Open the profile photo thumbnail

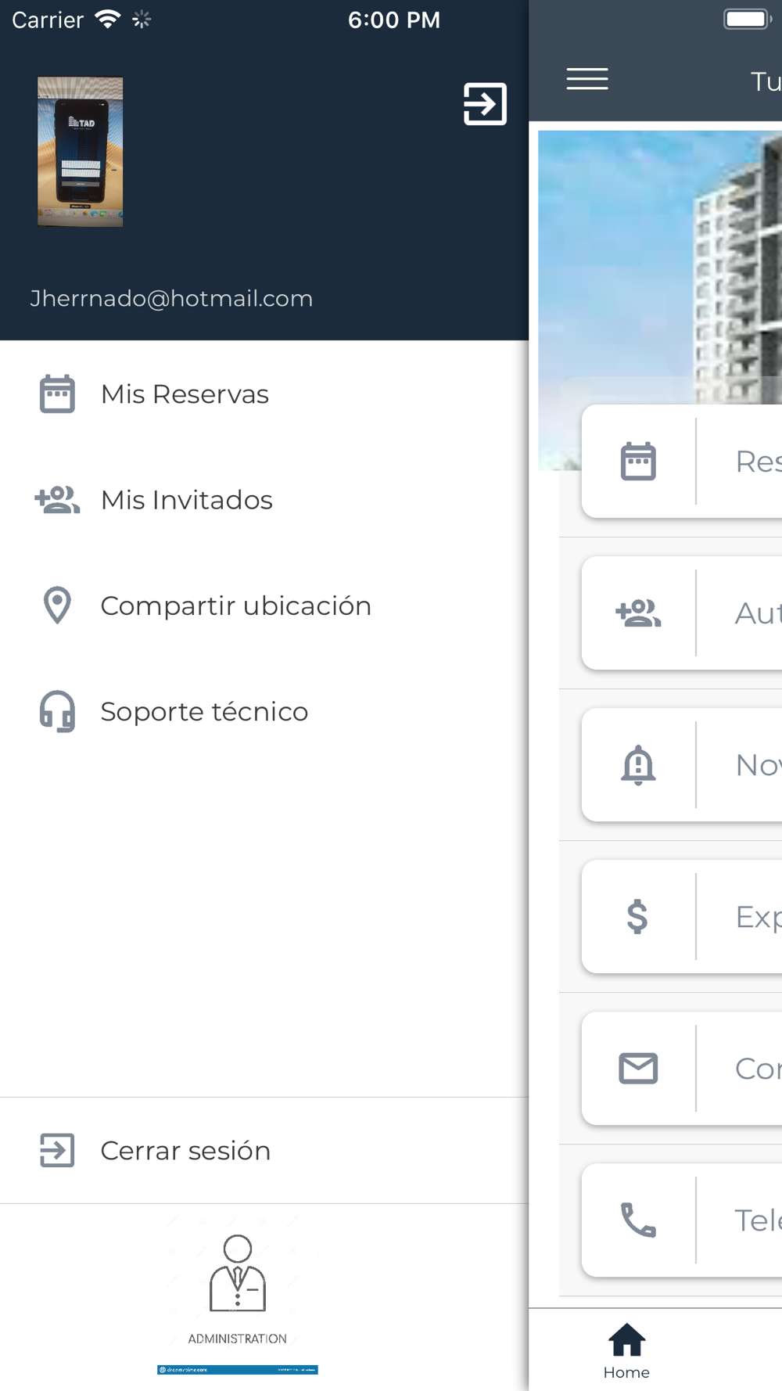pos(81,152)
